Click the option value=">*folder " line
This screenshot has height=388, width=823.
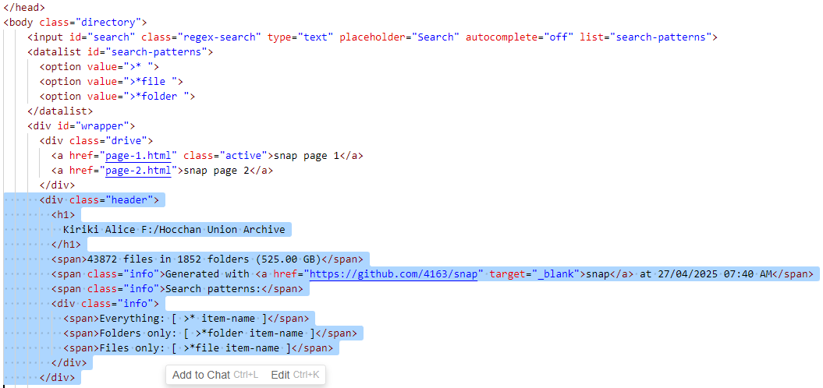116,96
